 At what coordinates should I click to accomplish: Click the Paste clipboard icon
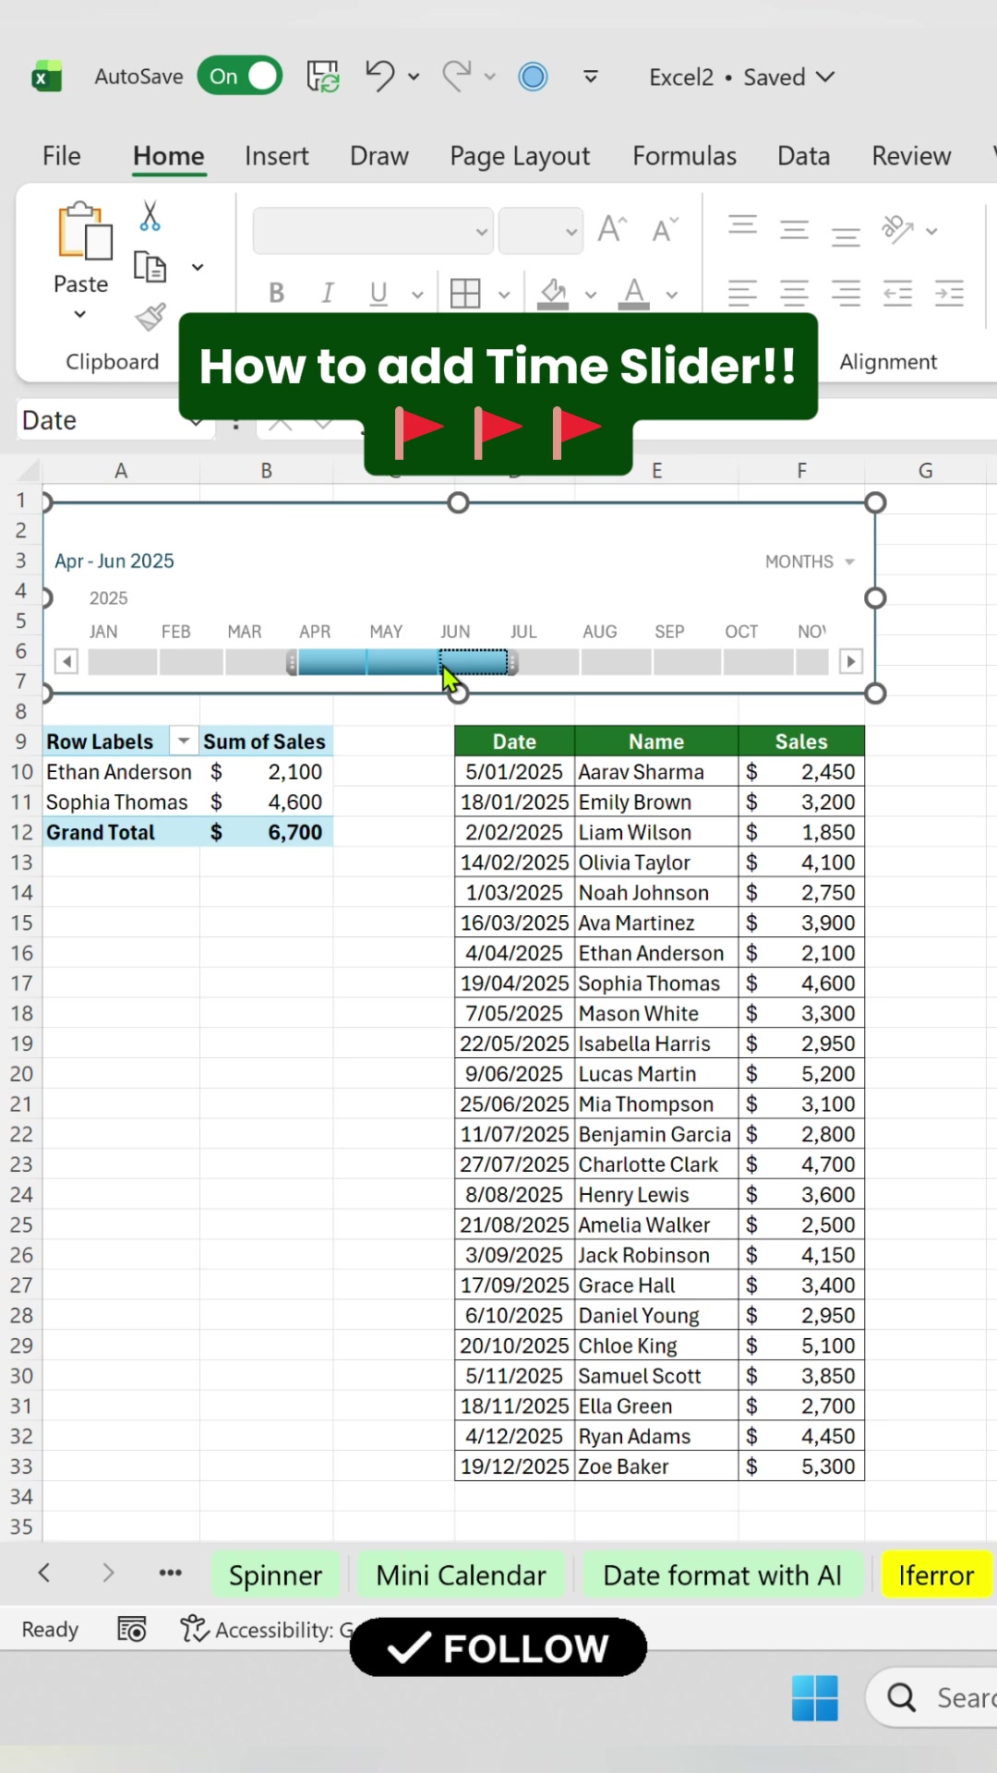coord(83,231)
